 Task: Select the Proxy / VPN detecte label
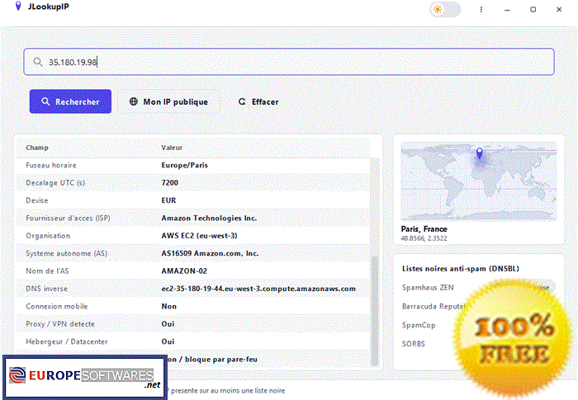coord(60,324)
